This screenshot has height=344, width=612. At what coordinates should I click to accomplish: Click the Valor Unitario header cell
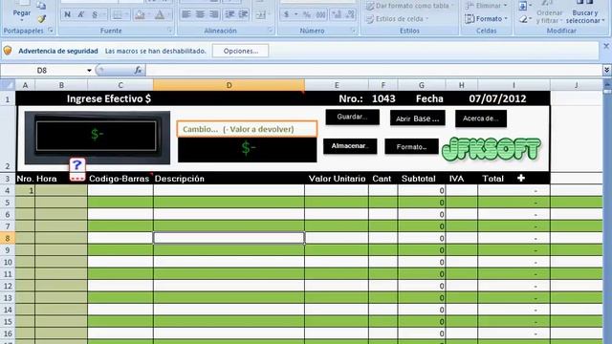point(337,179)
